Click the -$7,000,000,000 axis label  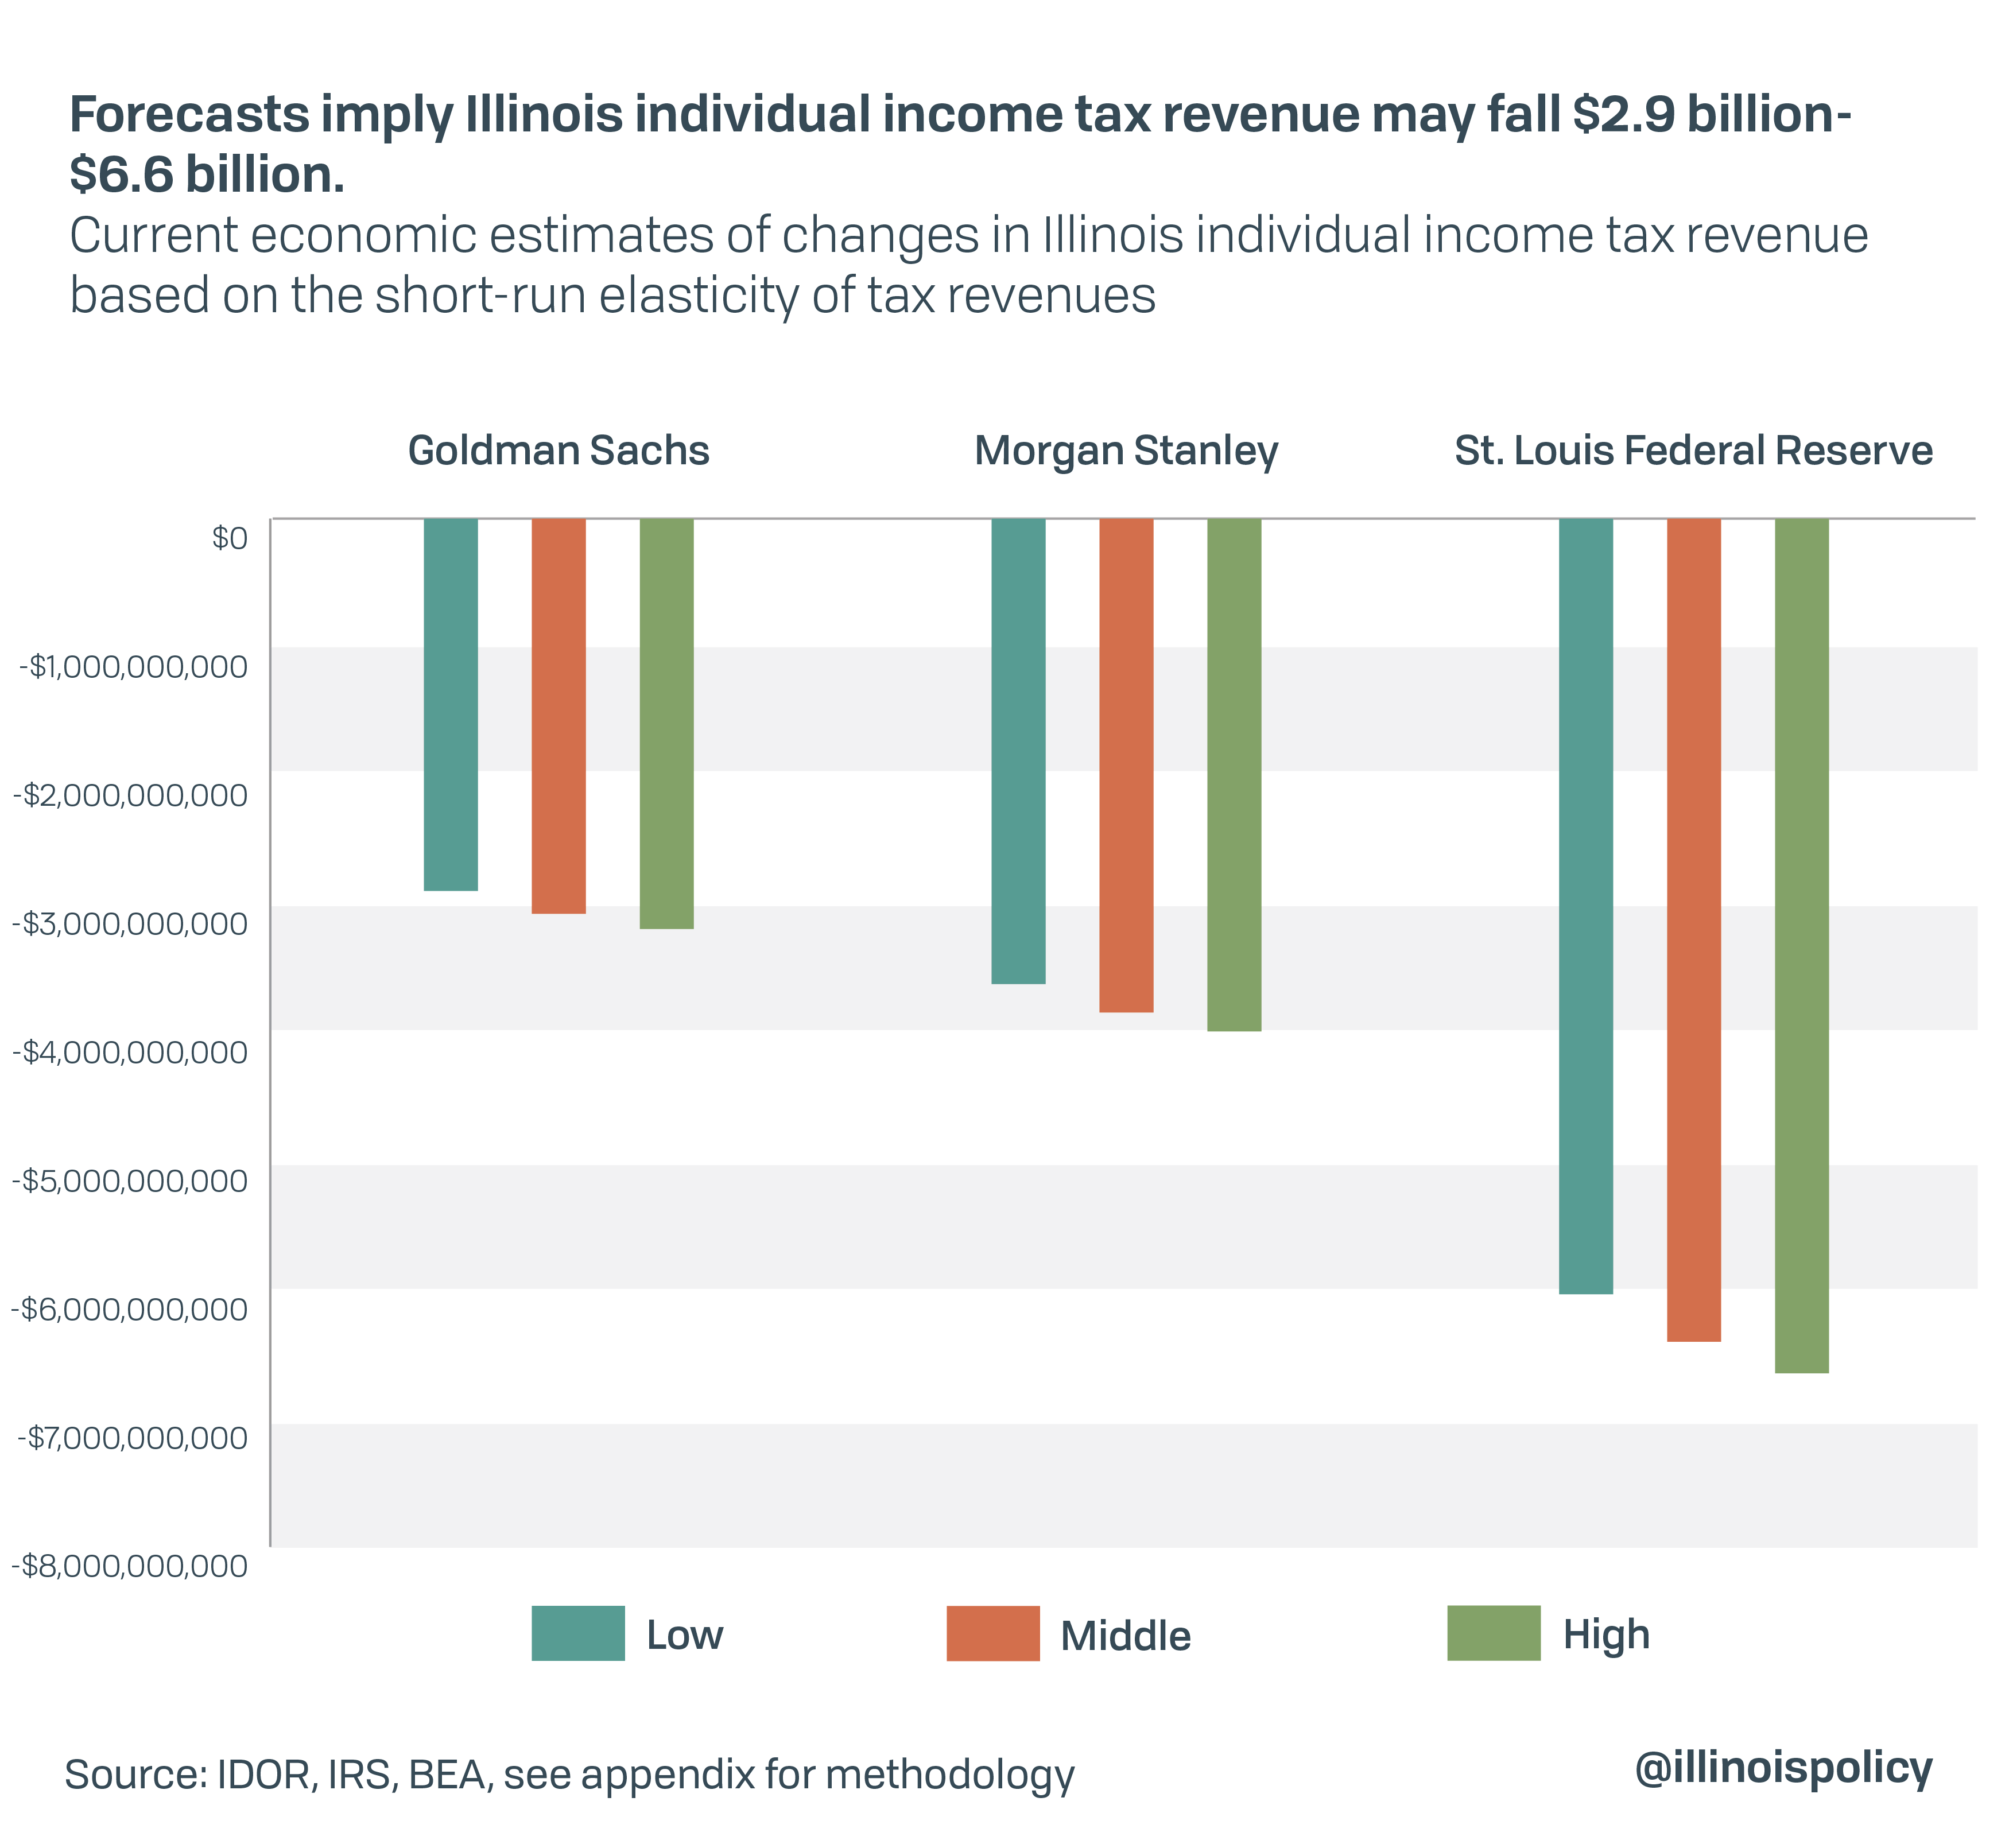(x=134, y=1438)
